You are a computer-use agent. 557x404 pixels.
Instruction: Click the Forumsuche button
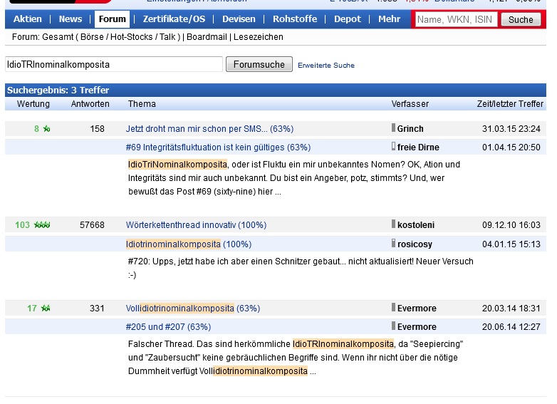click(259, 64)
